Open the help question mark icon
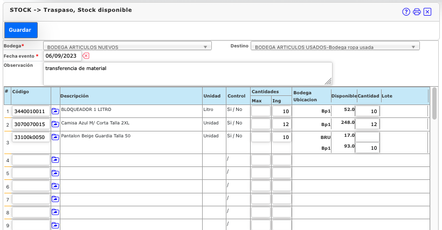This screenshot has width=442, height=230. pos(406,12)
